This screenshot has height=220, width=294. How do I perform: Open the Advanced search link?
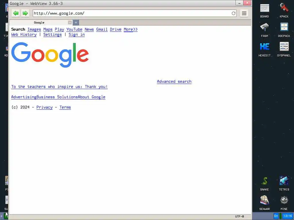[x=174, y=82]
